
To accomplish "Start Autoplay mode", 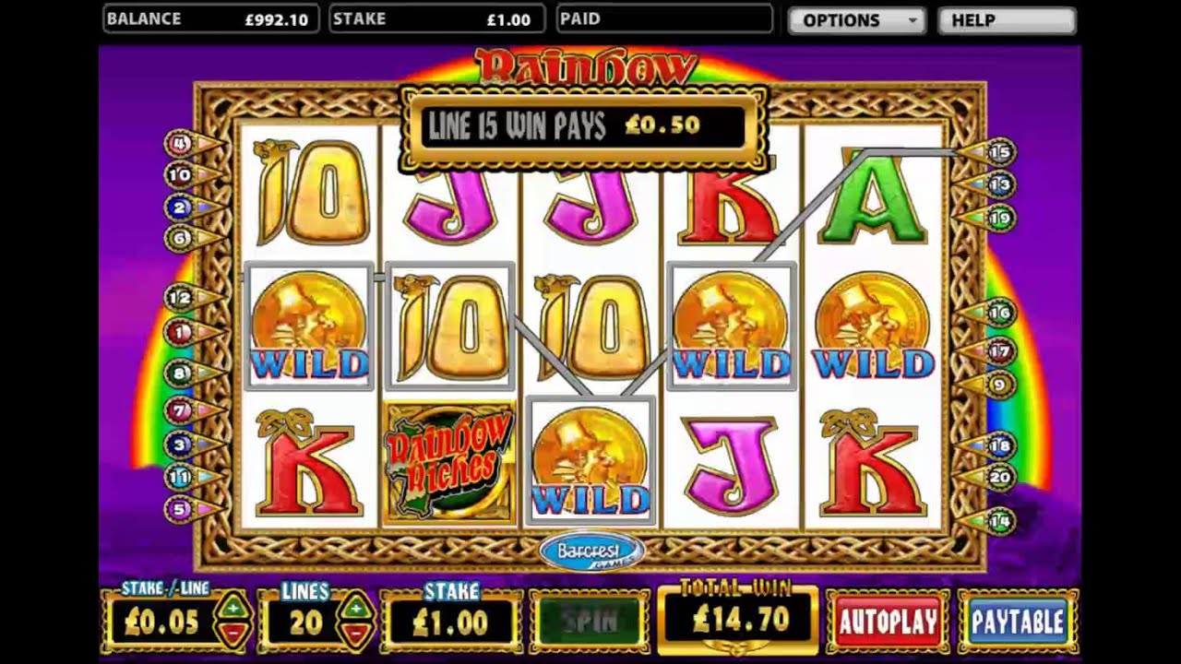I will [888, 621].
